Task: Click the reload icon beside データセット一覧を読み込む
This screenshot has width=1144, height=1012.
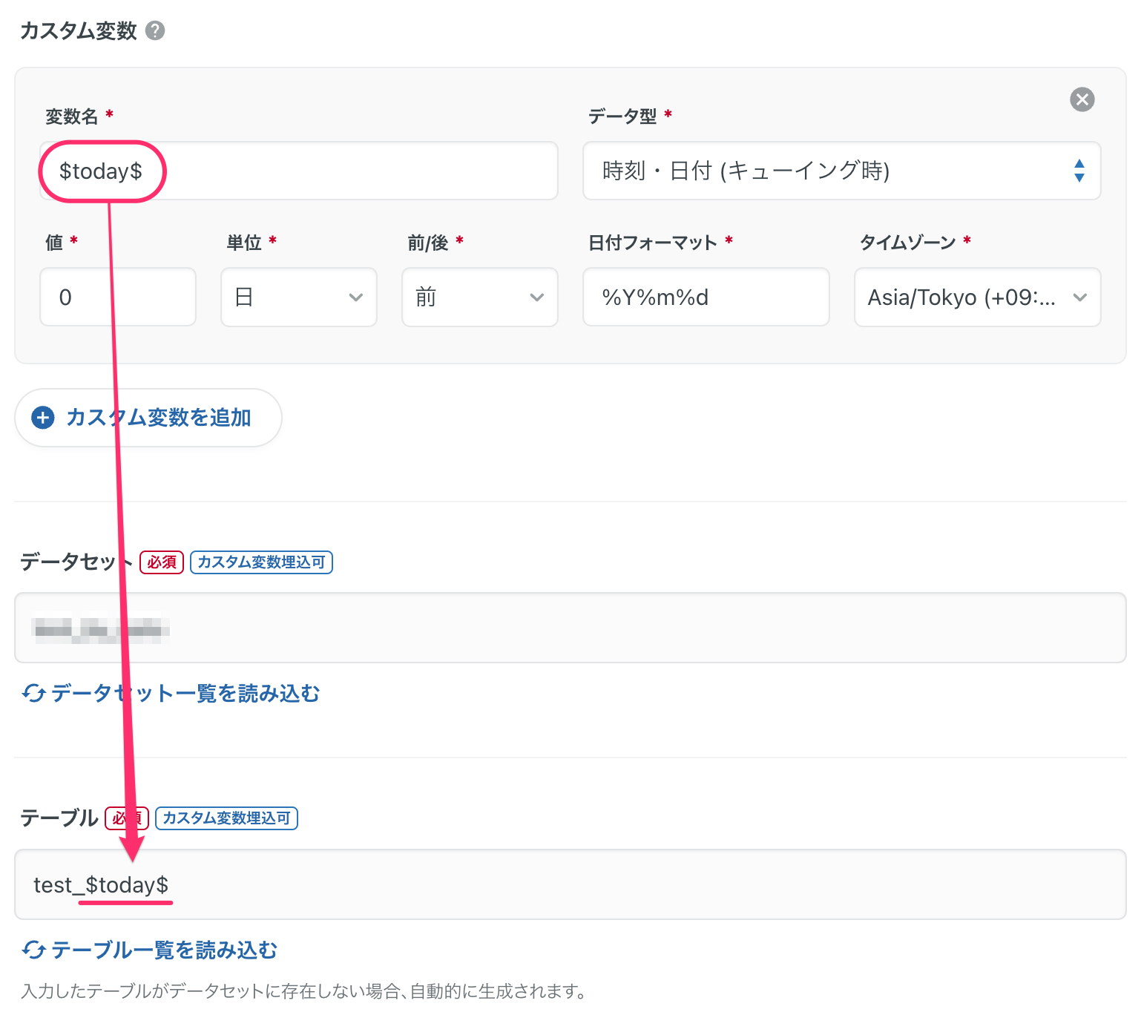Action: (x=34, y=694)
